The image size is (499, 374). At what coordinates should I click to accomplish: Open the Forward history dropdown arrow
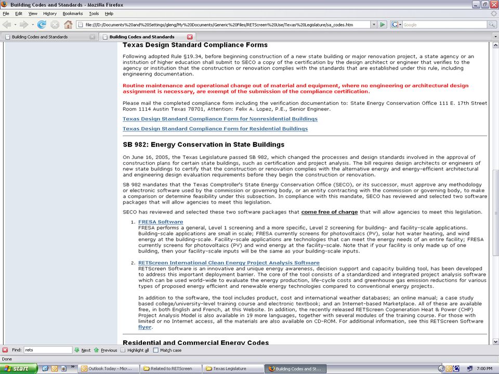32,24
